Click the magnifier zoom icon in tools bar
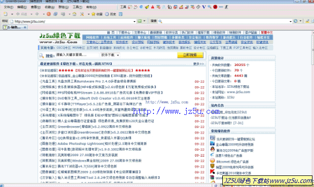 [x=210, y=7]
